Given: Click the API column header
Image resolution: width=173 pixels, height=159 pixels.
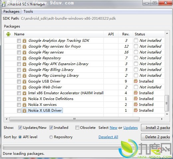Looking at the screenshot, I should click(x=111, y=34).
